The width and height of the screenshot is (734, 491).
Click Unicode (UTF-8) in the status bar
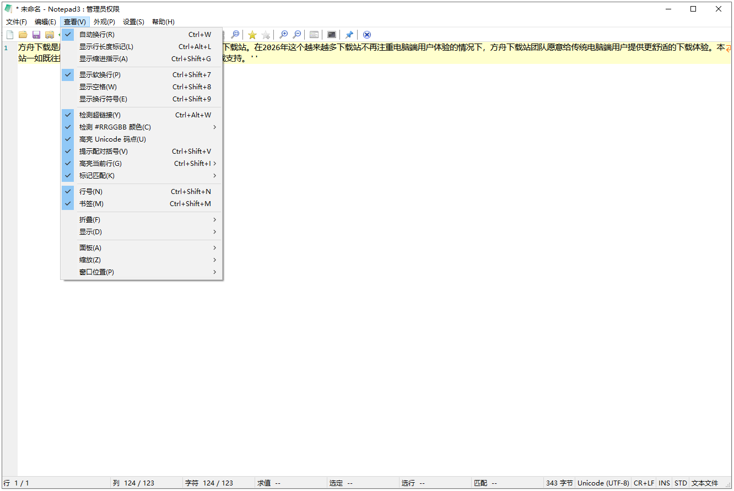pyautogui.click(x=603, y=483)
